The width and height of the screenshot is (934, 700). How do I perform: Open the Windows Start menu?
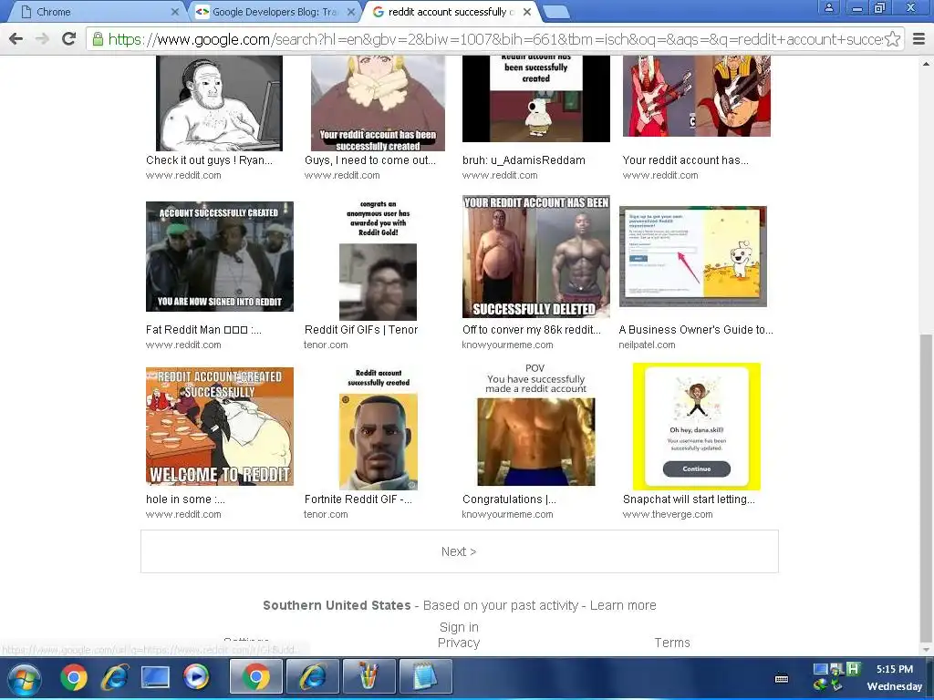[x=24, y=678]
